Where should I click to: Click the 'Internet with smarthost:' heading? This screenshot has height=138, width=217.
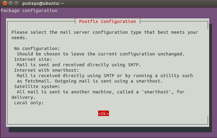pos(46,70)
